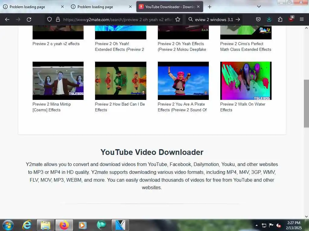
Task: Click the scrollbar up arrow
Action: pos(306,28)
